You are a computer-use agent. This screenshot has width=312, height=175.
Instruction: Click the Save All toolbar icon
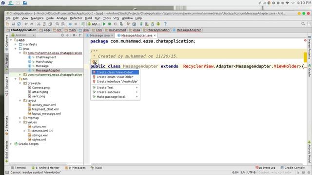click(x=13, y=24)
